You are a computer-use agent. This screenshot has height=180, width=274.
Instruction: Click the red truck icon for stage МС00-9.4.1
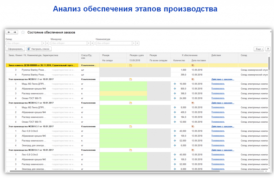pyautogui.click(x=193, y=150)
